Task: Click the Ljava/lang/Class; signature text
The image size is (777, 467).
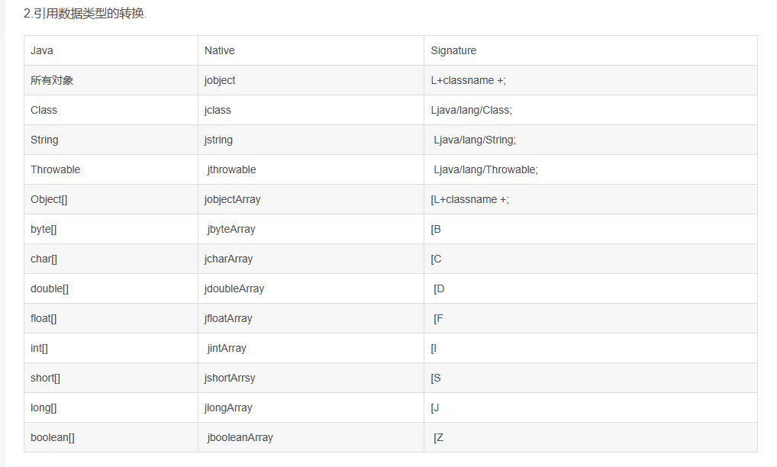Action: (x=472, y=110)
